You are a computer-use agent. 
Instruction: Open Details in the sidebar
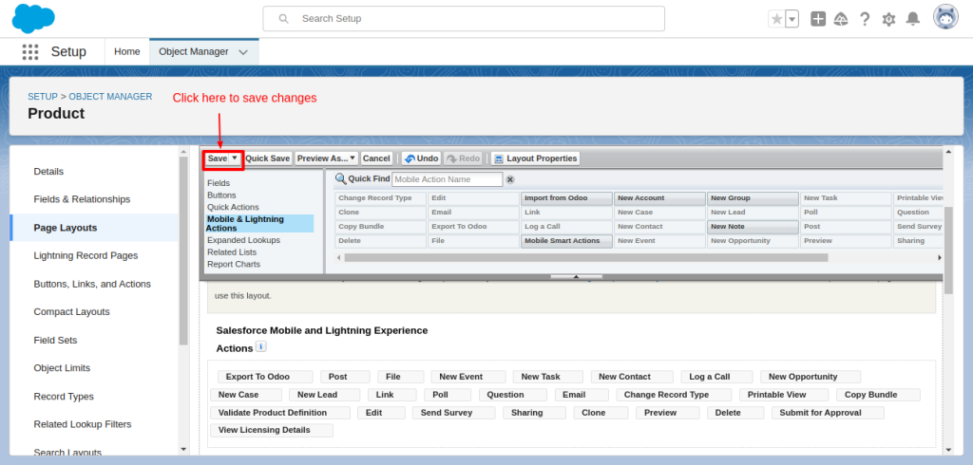[x=48, y=171]
